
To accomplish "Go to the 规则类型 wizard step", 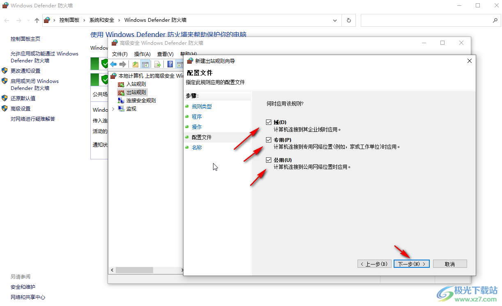I will [x=202, y=106].
